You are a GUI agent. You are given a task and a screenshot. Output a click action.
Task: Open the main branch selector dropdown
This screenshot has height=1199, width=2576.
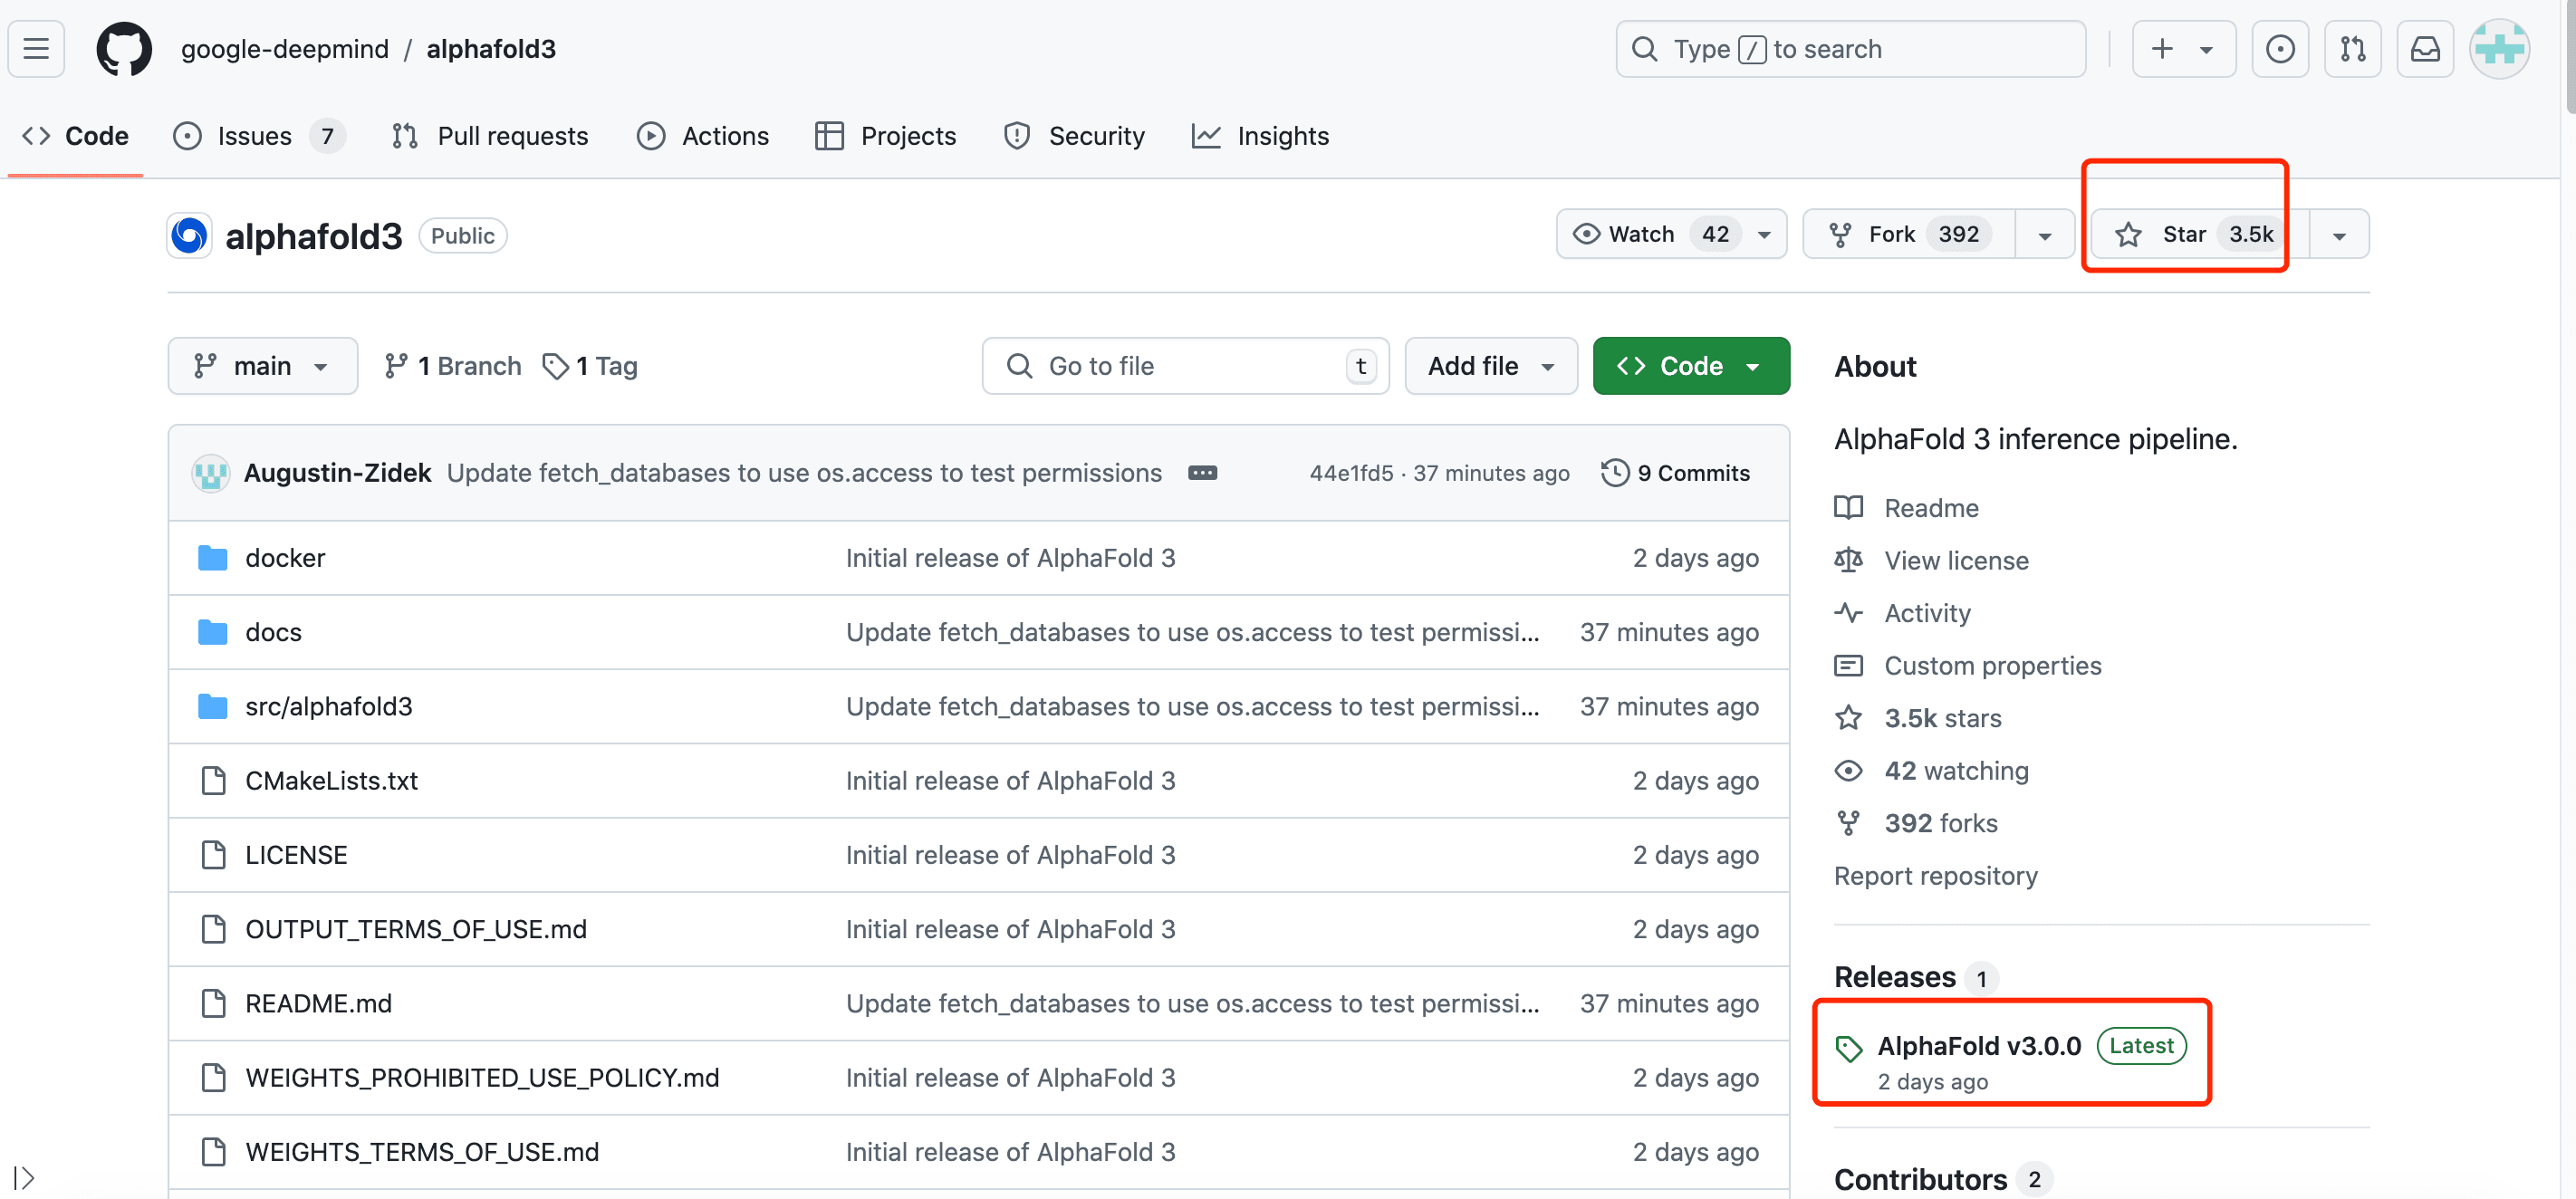(263, 366)
